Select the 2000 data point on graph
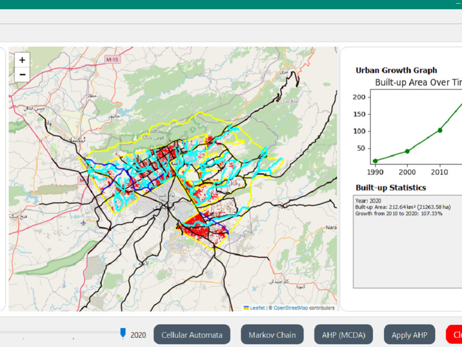This screenshot has height=347, width=462. click(407, 151)
